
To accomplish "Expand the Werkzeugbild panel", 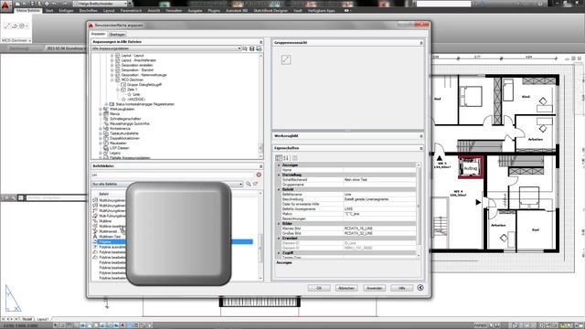I will [421, 136].
